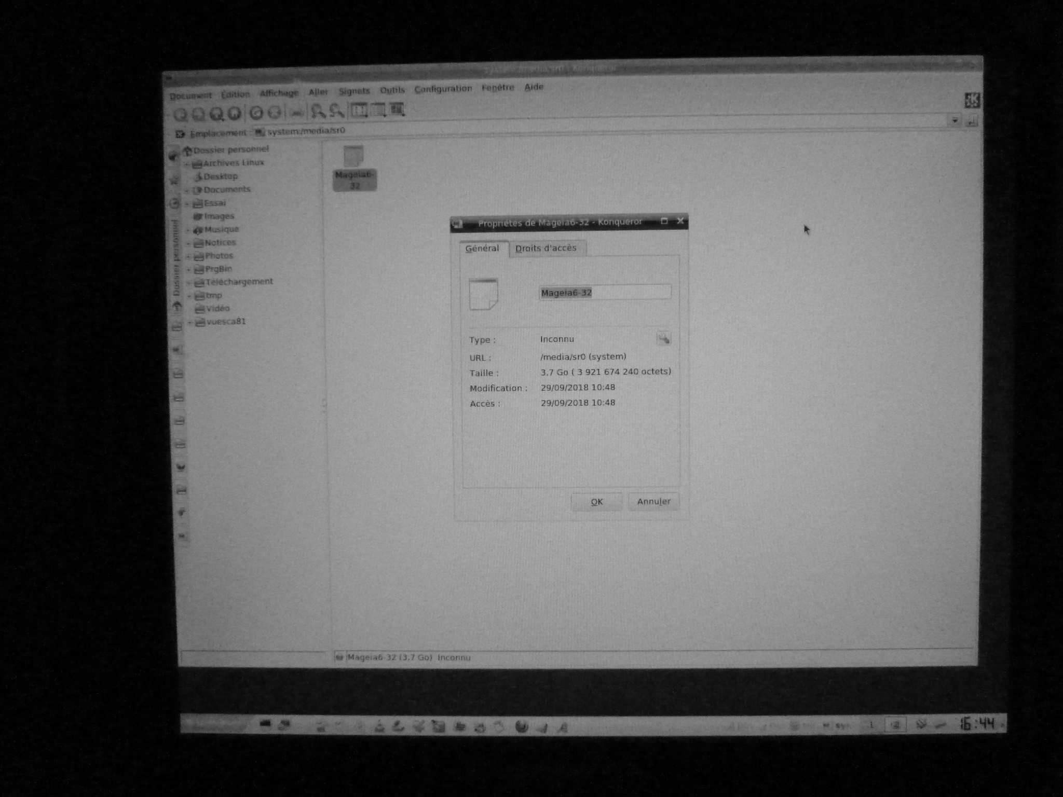Click the last view-mode icon in toolbar
1063x797 pixels.
pyautogui.click(x=397, y=109)
